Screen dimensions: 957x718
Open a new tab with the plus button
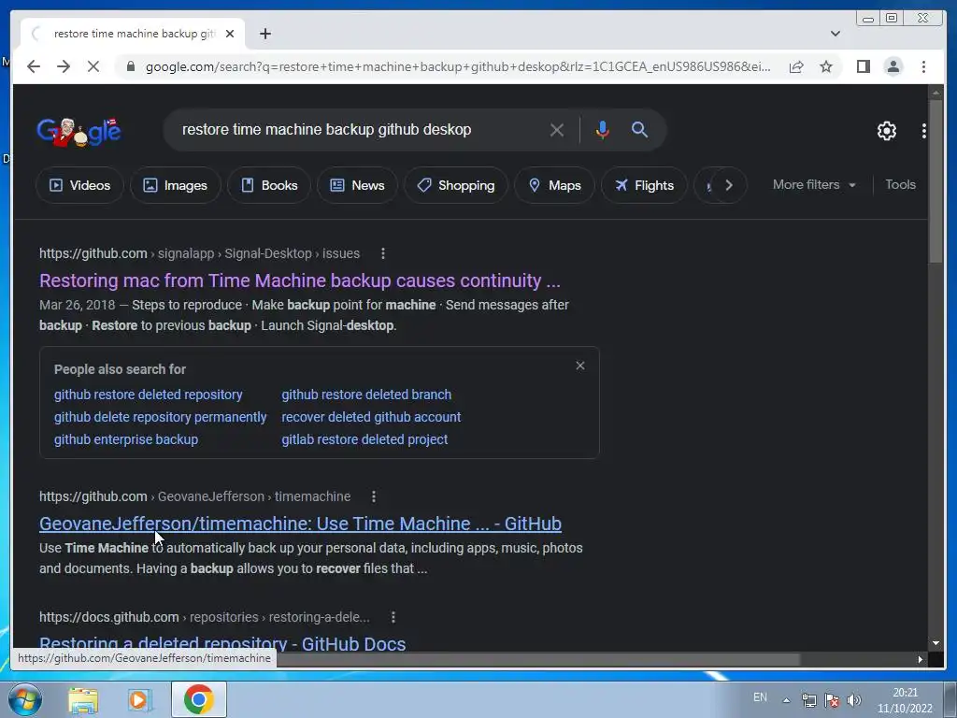[x=264, y=34]
